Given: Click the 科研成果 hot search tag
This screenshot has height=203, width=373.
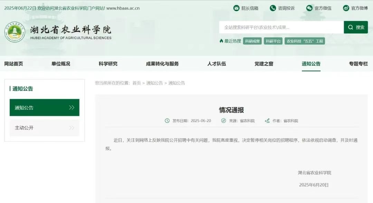Looking at the screenshot, I should pos(252,41).
